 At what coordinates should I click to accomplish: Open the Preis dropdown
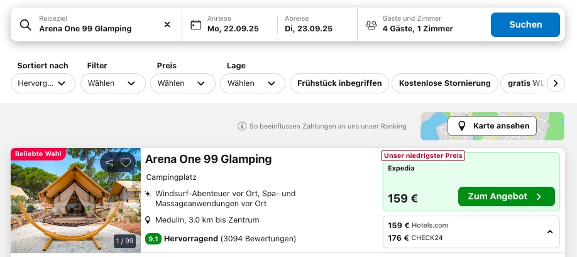point(182,83)
